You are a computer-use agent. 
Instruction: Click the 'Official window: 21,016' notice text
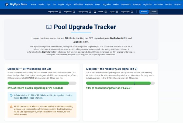tap(43, 97)
